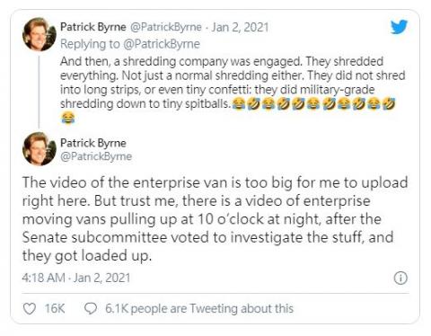
Task: Click the enterprise van tweet body text
Action: click(x=215, y=218)
